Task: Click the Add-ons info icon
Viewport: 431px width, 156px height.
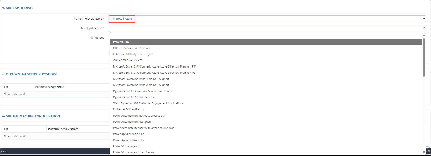Action: coord(92,38)
